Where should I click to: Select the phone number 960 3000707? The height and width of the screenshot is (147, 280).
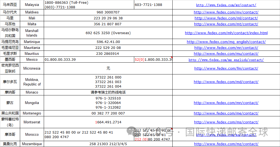(108, 12)
